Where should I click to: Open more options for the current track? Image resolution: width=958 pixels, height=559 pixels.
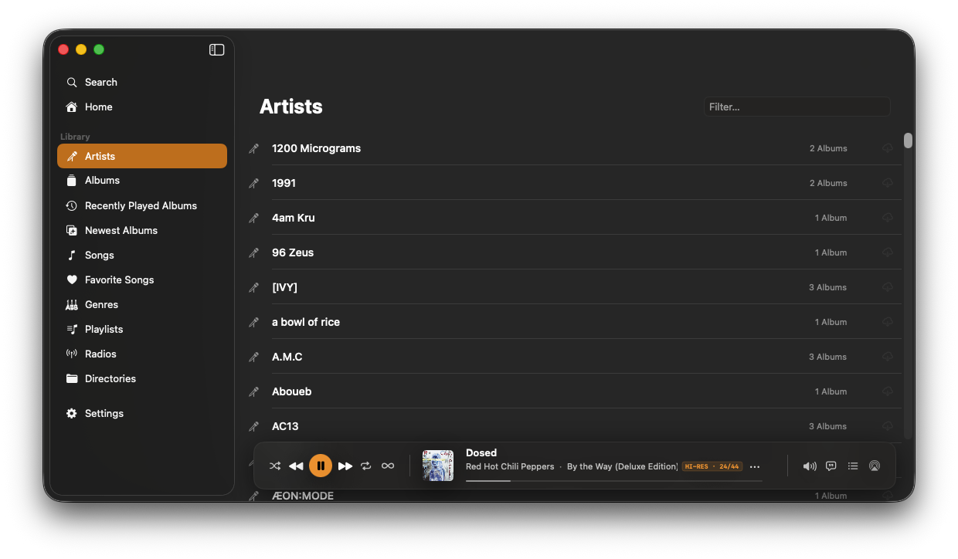754,466
